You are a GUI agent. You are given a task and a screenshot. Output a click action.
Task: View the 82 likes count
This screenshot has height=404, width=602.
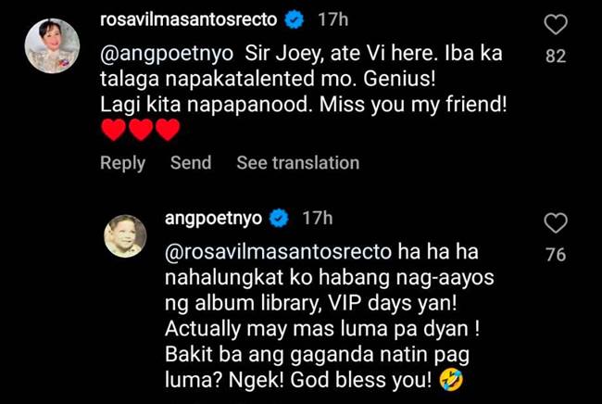556,57
